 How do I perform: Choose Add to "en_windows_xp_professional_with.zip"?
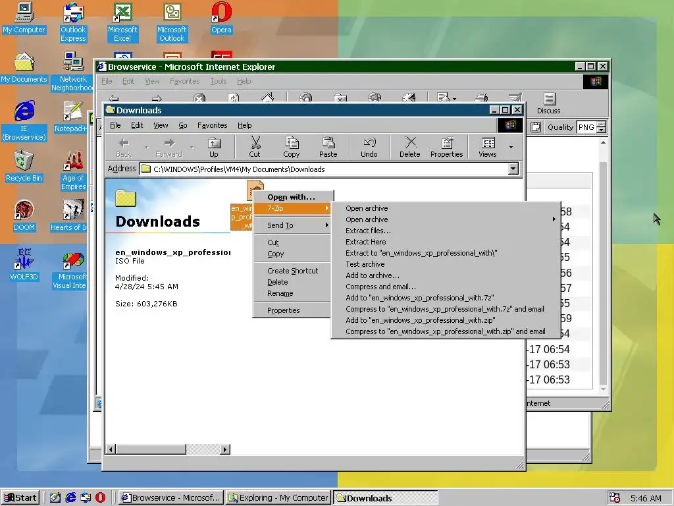click(446, 320)
